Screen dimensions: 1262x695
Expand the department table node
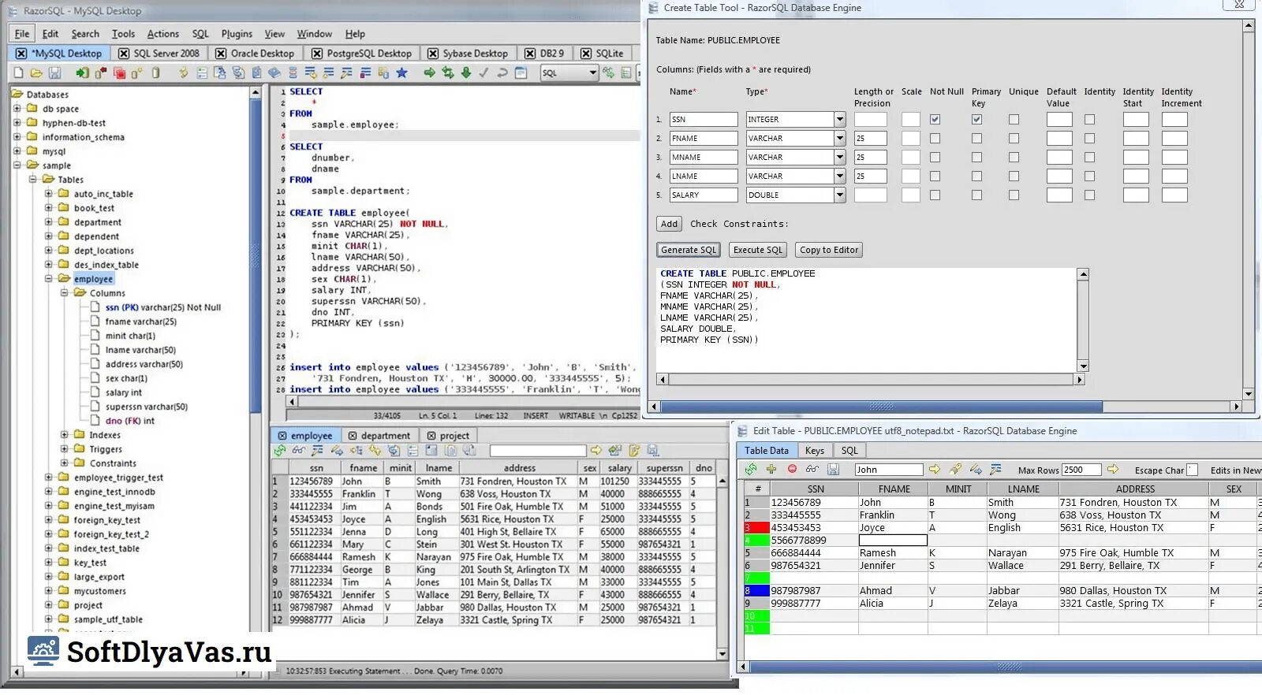point(48,222)
